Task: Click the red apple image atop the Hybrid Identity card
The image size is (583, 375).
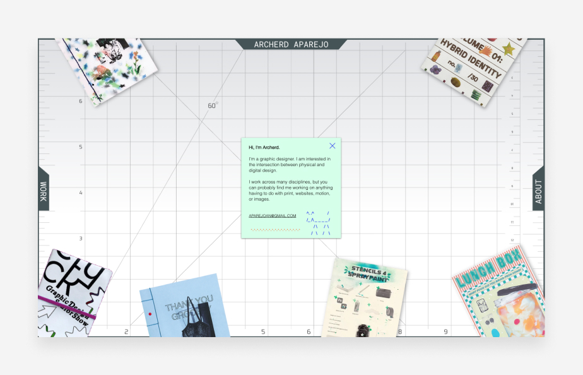Action: pyautogui.click(x=491, y=39)
